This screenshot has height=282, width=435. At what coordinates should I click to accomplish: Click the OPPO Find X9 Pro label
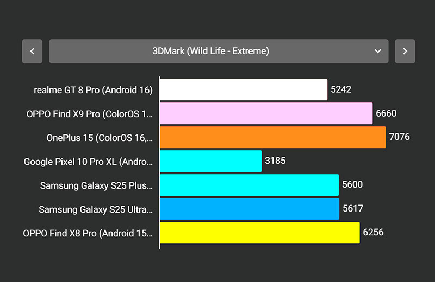(x=90, y=114)
